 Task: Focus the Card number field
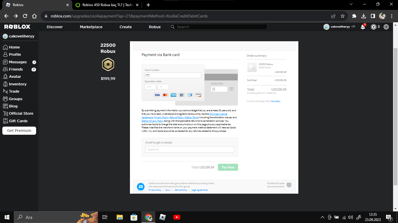[173, 75]
